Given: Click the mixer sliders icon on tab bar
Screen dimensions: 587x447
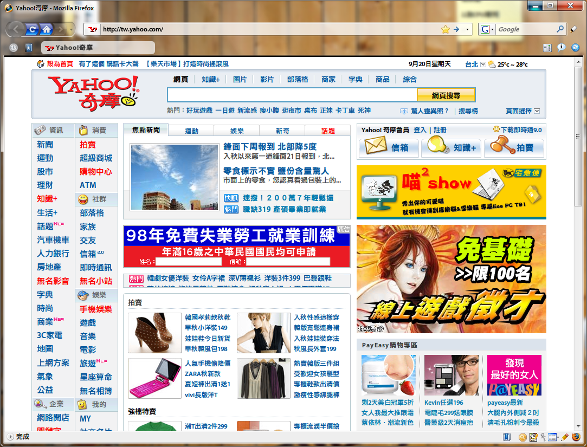Looking at the screenshot, I should pyautogui.click(x=547, y=48).
